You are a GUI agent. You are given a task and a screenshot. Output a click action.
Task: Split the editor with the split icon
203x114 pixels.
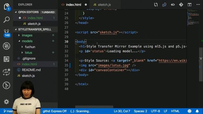[x=190, y=5]
